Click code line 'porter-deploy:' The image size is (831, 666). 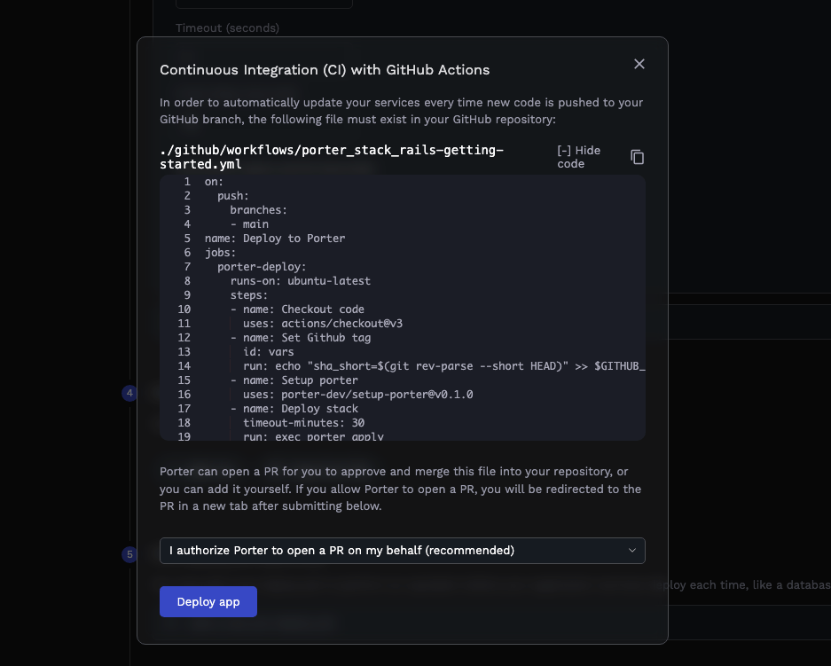262,267
